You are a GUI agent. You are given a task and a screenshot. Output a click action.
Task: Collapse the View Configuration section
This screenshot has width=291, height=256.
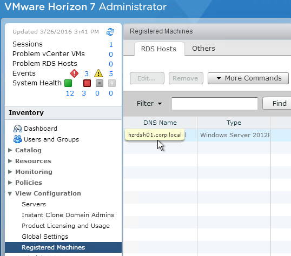coord(10,193)
